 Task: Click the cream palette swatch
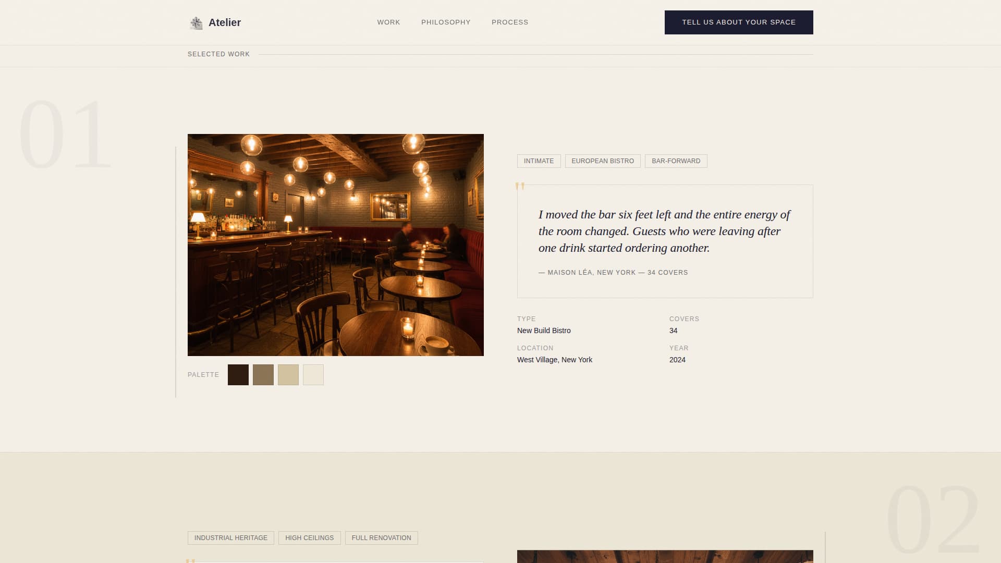click(313, 374)
